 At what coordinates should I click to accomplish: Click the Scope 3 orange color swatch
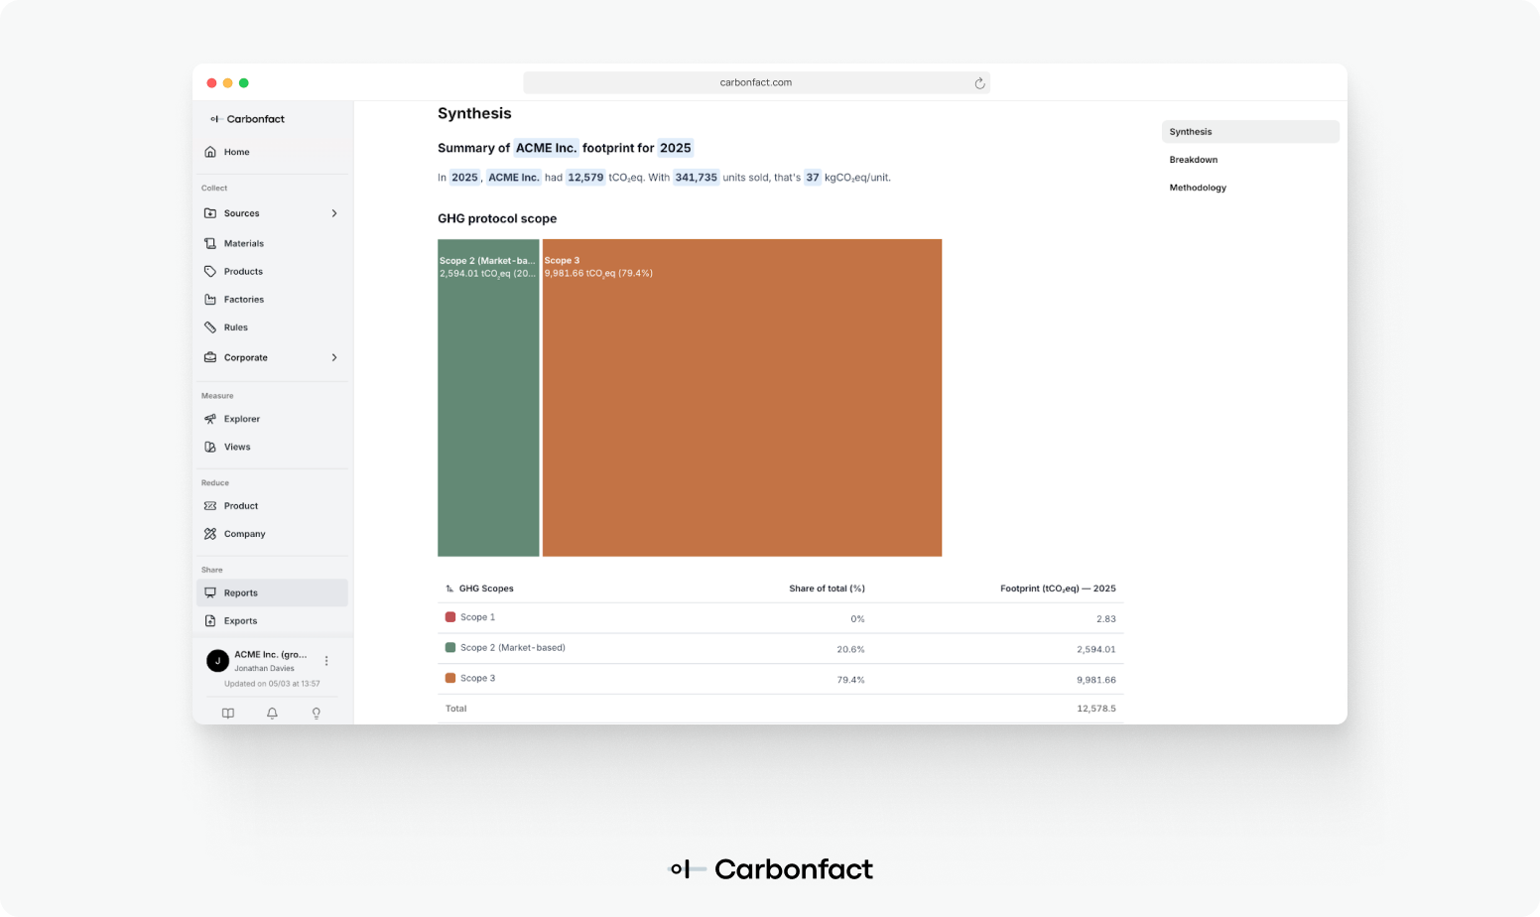pos(450,679)
